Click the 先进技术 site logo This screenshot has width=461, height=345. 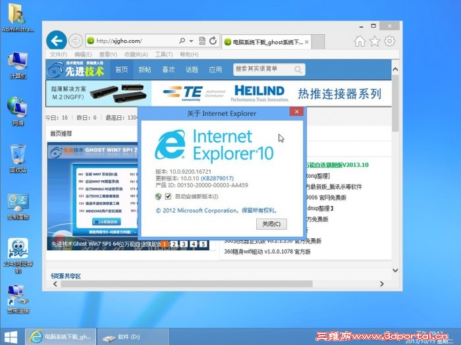76,70
